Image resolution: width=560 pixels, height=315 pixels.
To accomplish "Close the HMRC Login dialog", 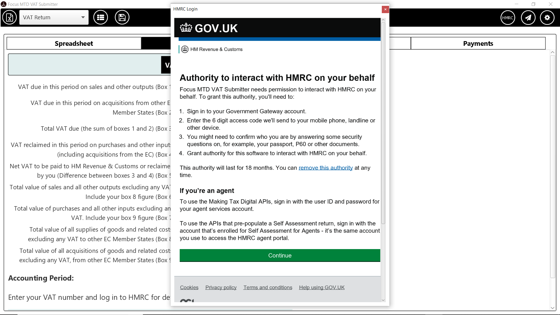I will tap(385, 9).
